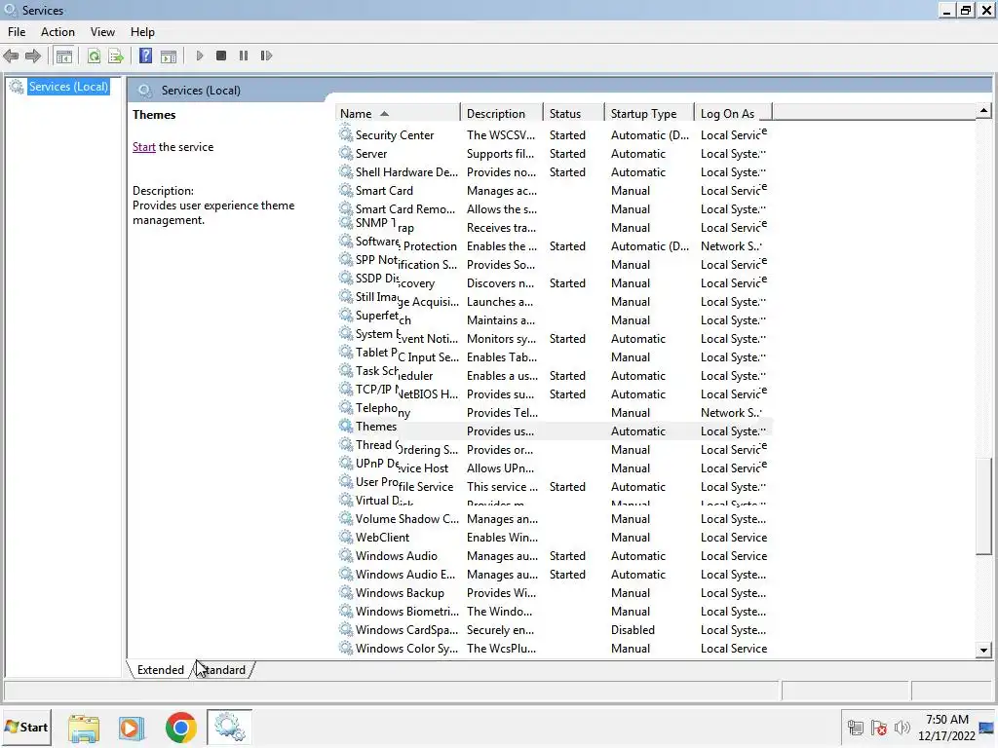Screen dimensions: 998x748
Task: Open the Help menu
Action: click(x=142, y=32)
